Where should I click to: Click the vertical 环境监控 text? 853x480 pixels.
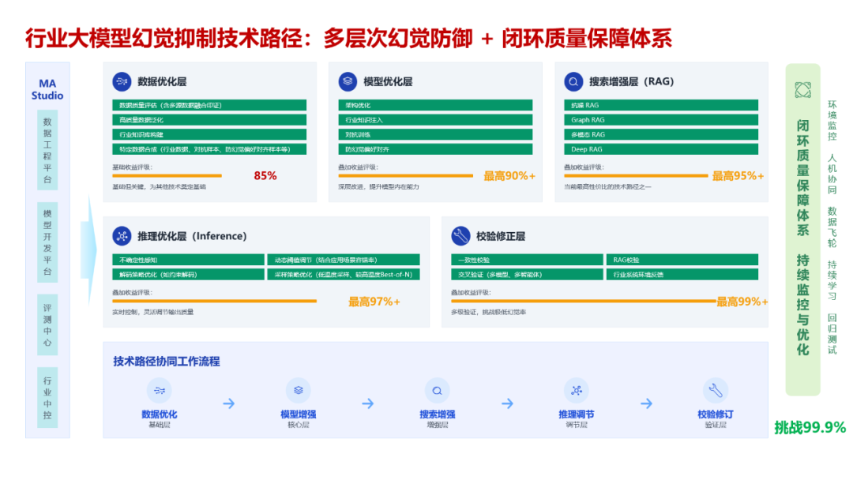(x=832, y=121)
